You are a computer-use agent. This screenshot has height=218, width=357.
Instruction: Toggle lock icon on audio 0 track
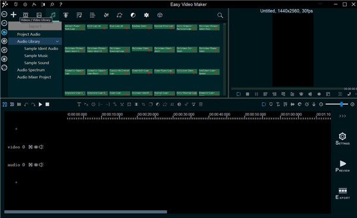[30, 165]
